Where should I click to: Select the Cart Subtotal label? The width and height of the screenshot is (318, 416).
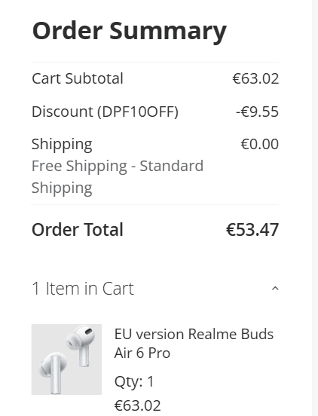point(78,78)
